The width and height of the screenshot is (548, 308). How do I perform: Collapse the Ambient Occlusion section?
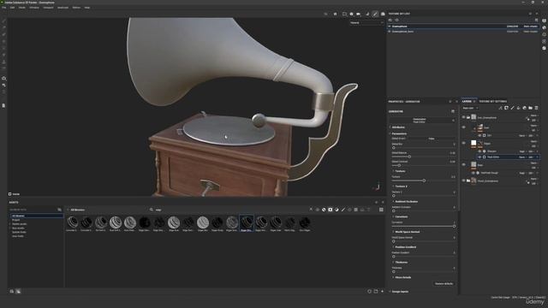(405, 202)
